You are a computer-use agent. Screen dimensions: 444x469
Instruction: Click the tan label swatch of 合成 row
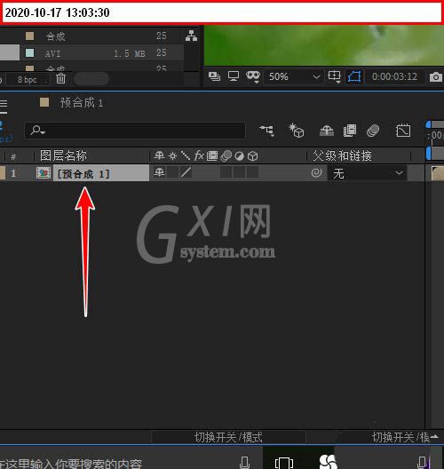click(x=29, y=36)
